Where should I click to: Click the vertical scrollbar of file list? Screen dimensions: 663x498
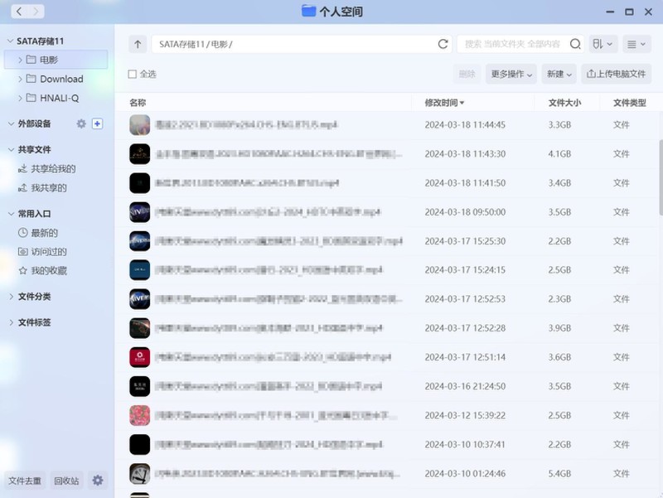[661, 177]
